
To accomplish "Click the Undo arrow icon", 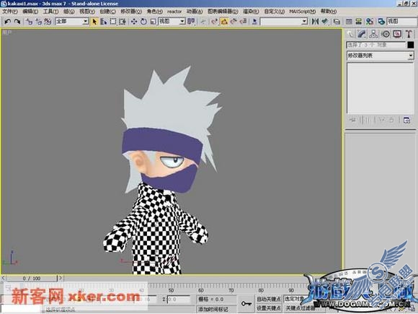I will click(7, 22).
